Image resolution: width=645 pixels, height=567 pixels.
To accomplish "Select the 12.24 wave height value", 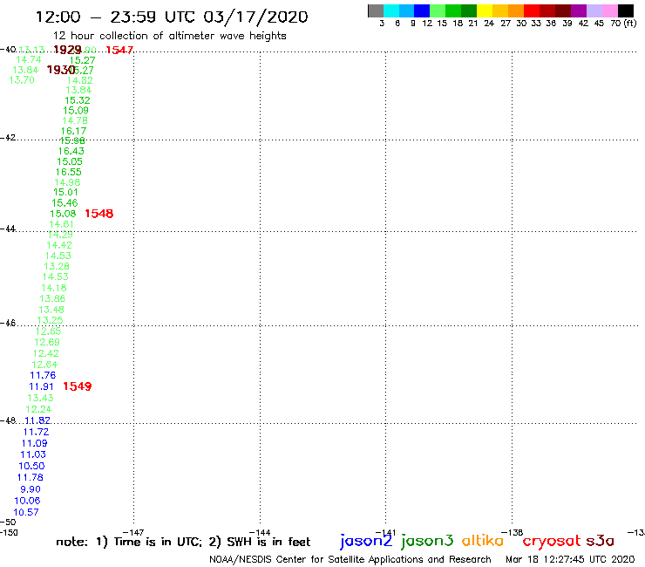I will coord(38,409).
